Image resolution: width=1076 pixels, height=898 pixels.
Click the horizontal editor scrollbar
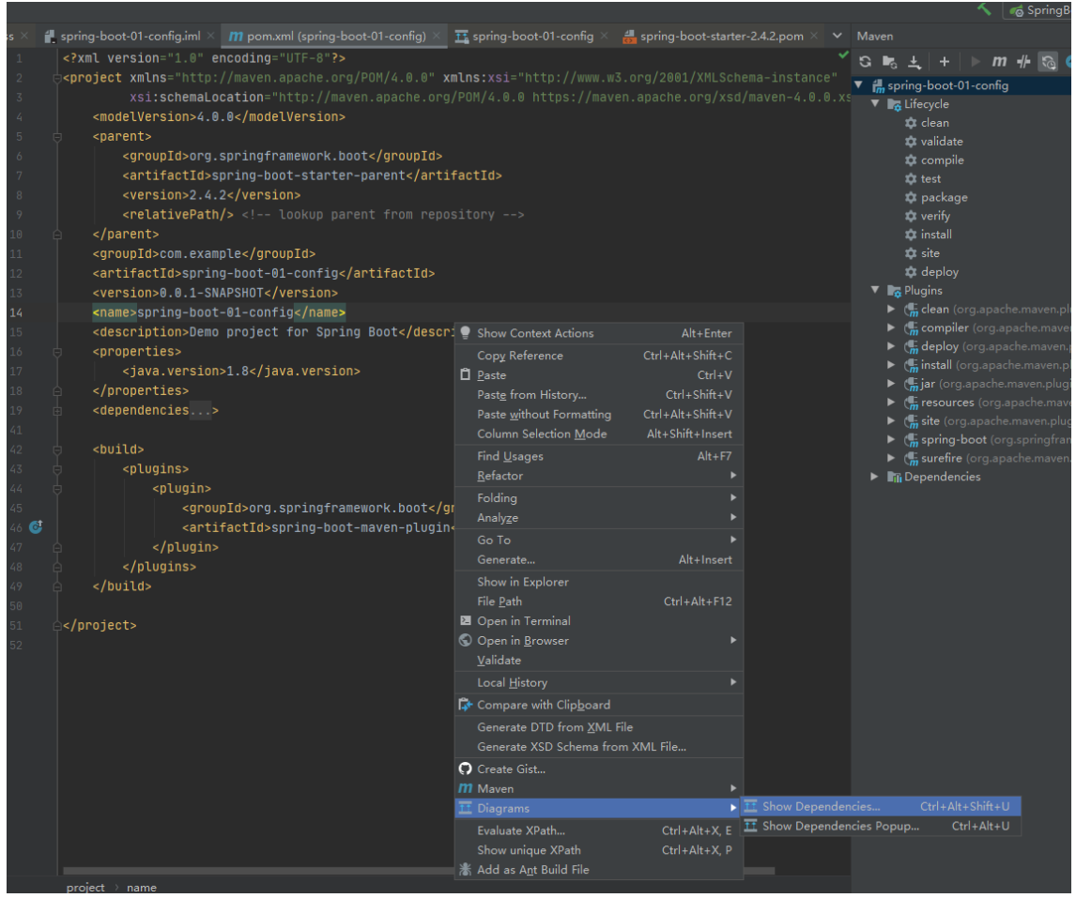[x=419, y=871]
